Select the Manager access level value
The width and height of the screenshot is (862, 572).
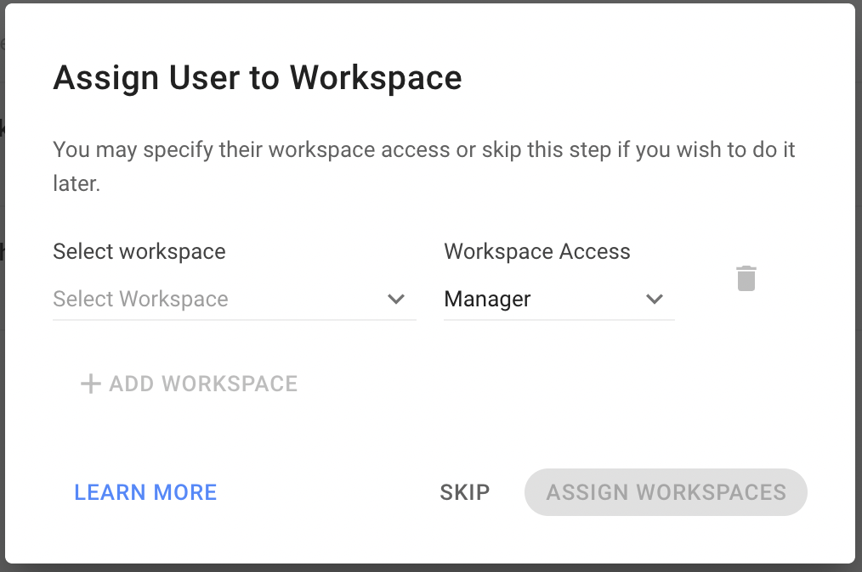488,300
